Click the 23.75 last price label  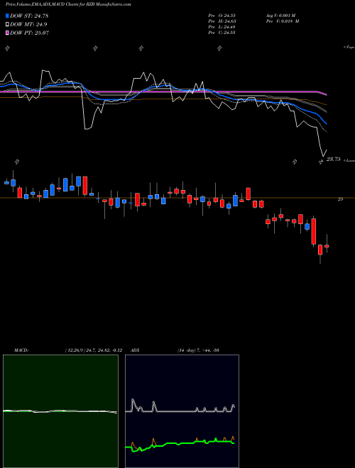click(333, 159)
